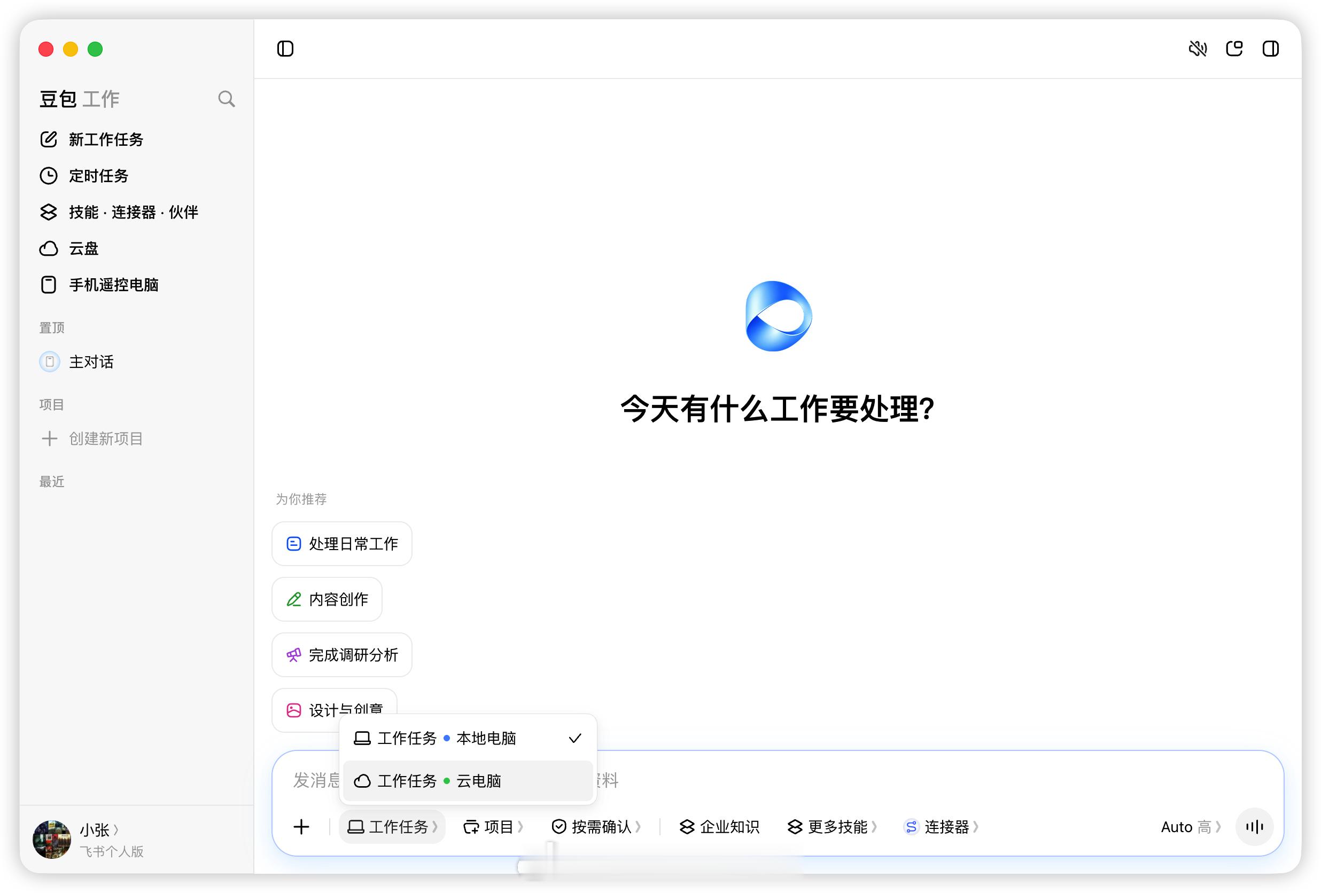
Task: Click the checkmark on the 本地电脑 option
Action: [x=574, y=739]
